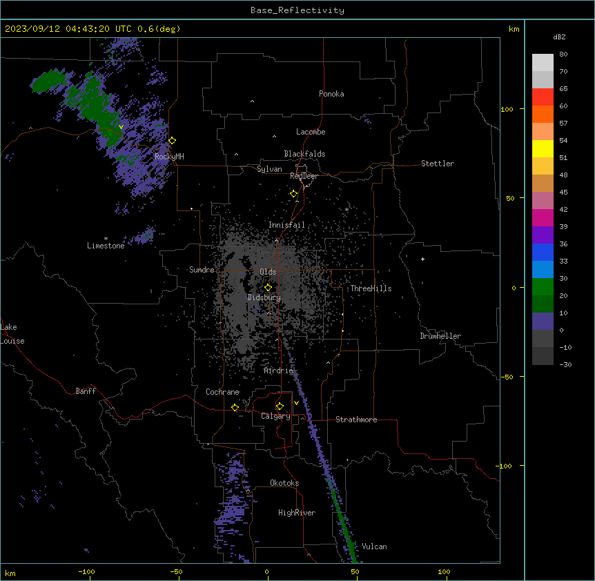The width and height of the screenshot is (595, 581).
Task: Select the yellow 54-51 dBZ legend swatch
Action: 543,148
